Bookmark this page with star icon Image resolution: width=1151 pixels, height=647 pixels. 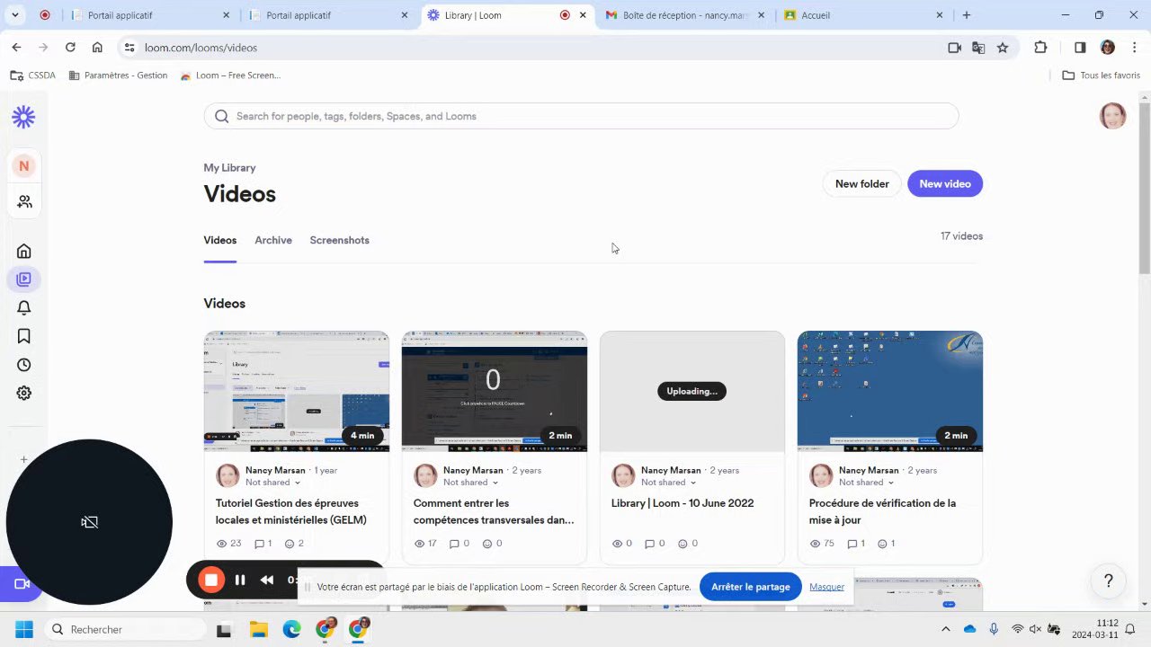point(1003,48)
